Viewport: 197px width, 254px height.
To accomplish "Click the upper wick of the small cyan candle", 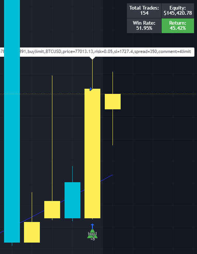I will pos(72,174).
